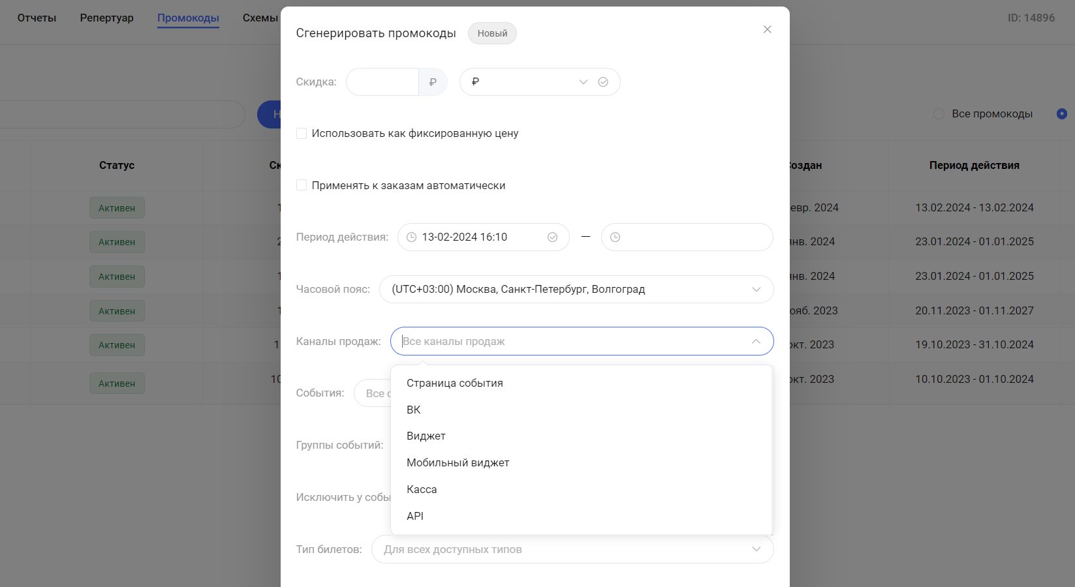Click period '10.10.2023 - 01.10.2024'
Viewport: 1075px width, 587px height.
click(x=974, y=380)
